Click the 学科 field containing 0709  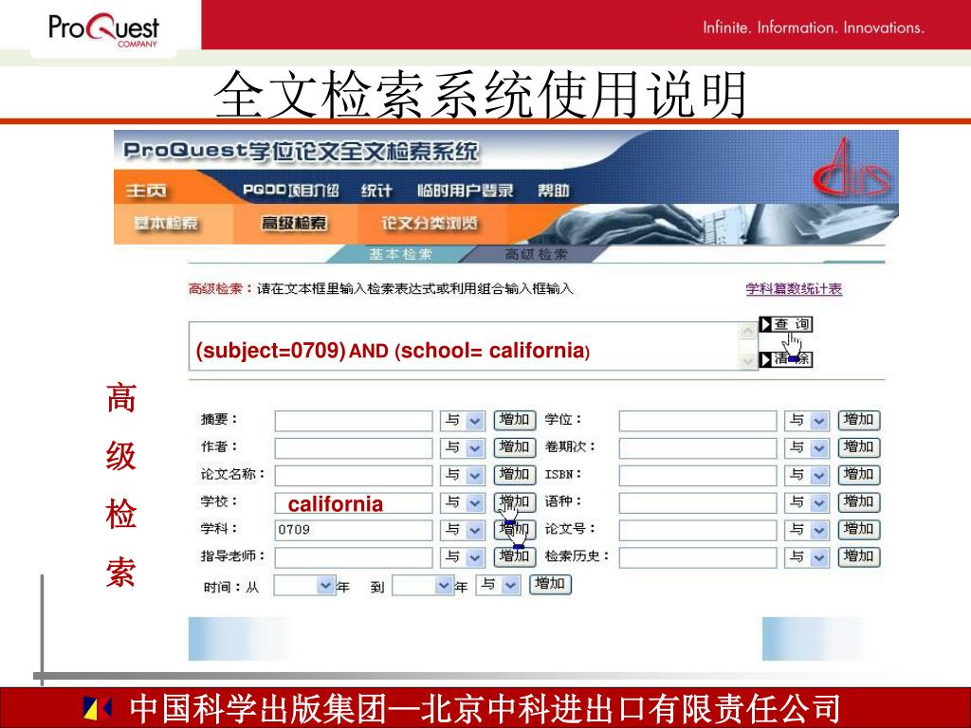click(354, 530)
